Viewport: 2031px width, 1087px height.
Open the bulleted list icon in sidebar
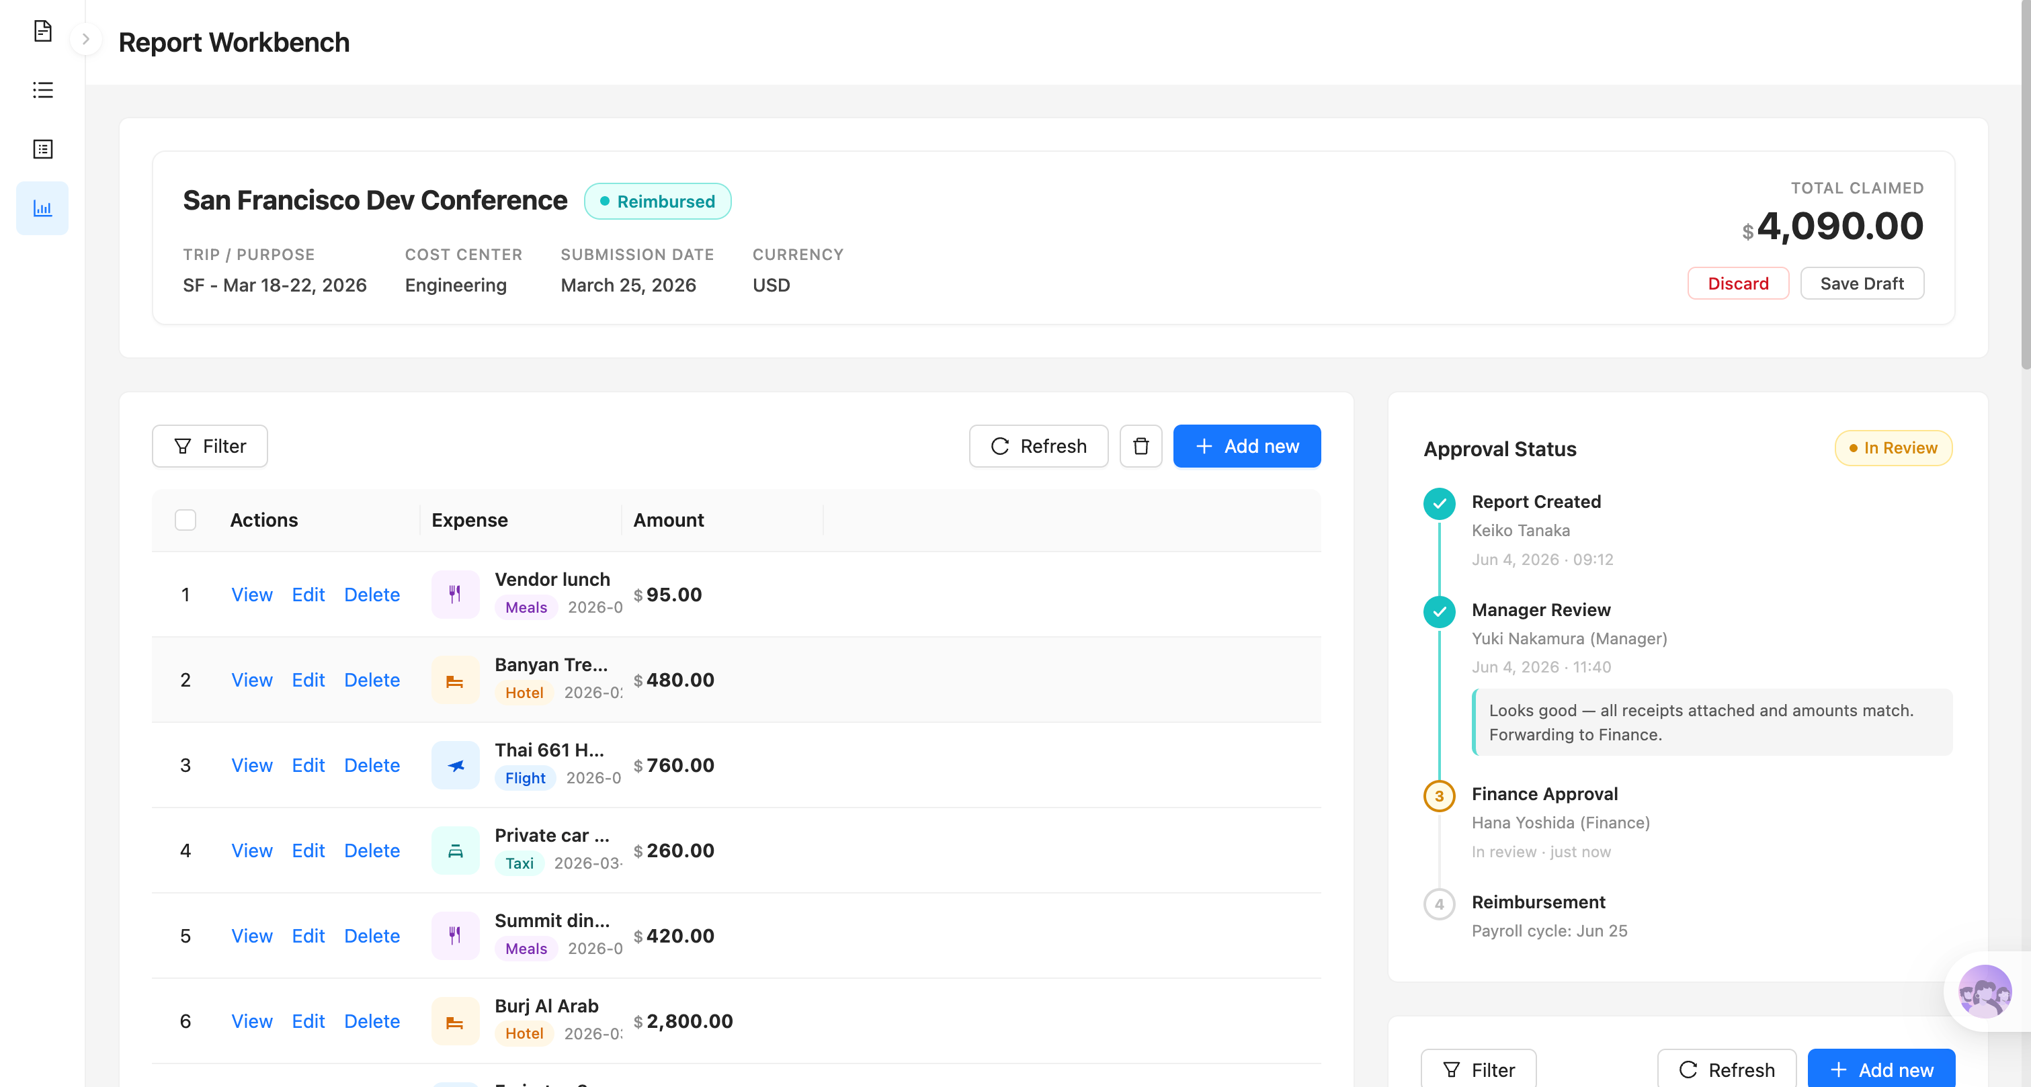(42, 90)
